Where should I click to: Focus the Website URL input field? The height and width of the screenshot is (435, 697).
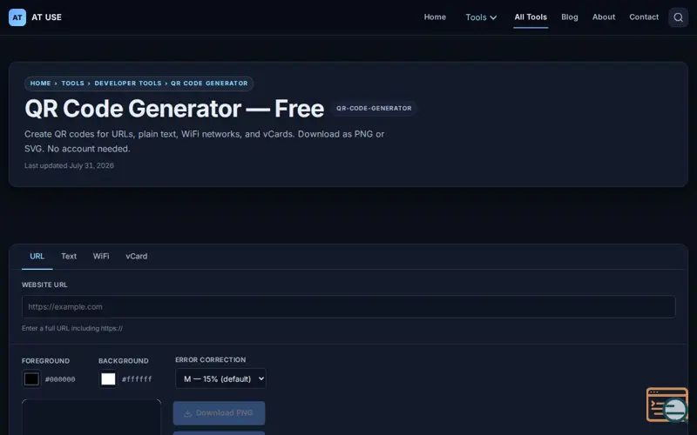point(348,307)
